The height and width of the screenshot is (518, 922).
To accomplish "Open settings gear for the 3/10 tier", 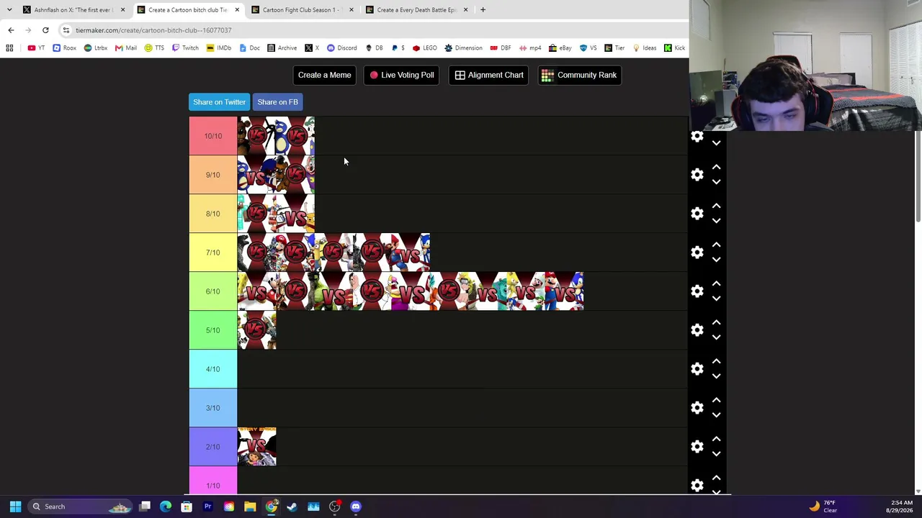I will [697, 408].
